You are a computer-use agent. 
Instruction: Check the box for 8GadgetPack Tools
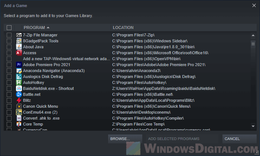pos(9,41)
